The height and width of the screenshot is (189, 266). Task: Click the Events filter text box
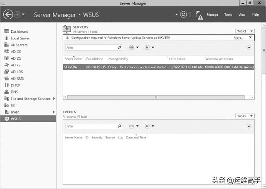91,126
